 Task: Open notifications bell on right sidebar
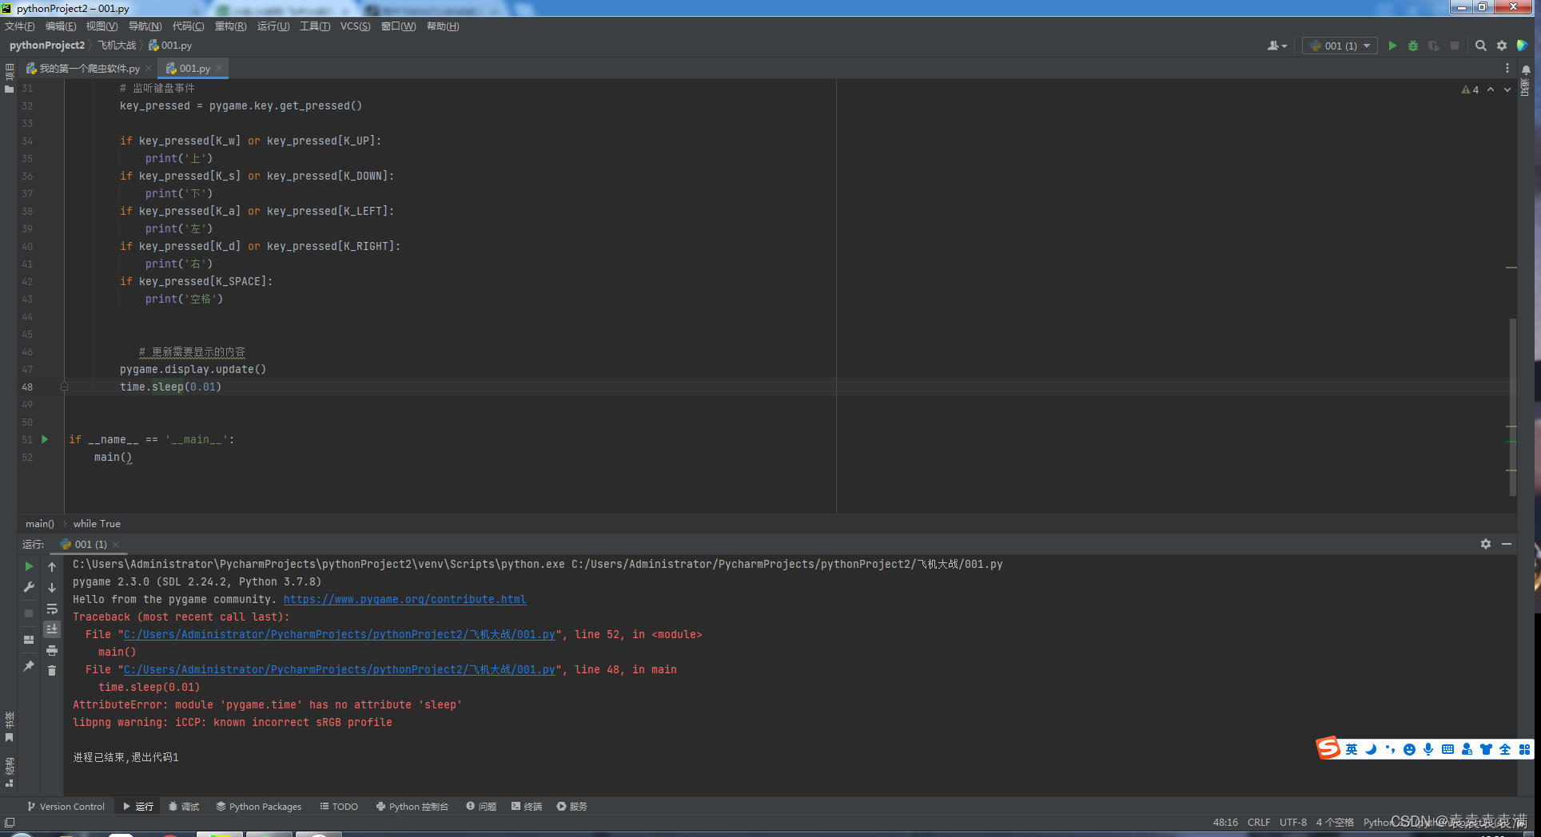1526,70
